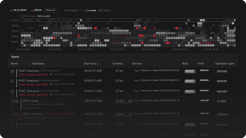Click the Kind pill on first span row

pos(204,70)
